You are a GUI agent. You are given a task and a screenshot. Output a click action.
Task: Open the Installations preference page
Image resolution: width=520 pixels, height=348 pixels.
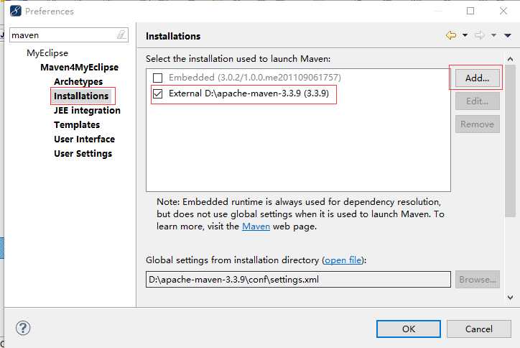click(x=81, y=96)
